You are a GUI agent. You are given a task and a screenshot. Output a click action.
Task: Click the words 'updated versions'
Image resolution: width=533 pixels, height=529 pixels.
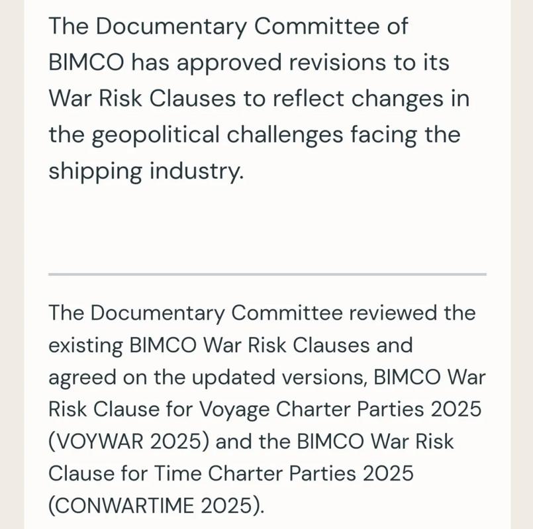(x=277, y=377)
